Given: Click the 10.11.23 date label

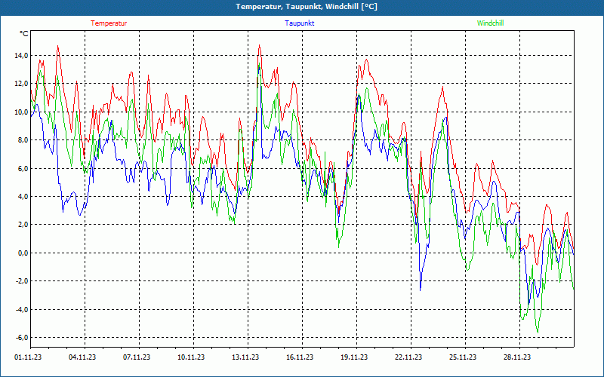Looking at the screenshot, I should point(191,357).
